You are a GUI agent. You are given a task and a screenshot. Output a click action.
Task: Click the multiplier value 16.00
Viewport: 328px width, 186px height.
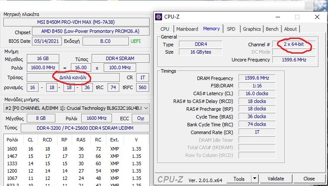pos(81,67)
